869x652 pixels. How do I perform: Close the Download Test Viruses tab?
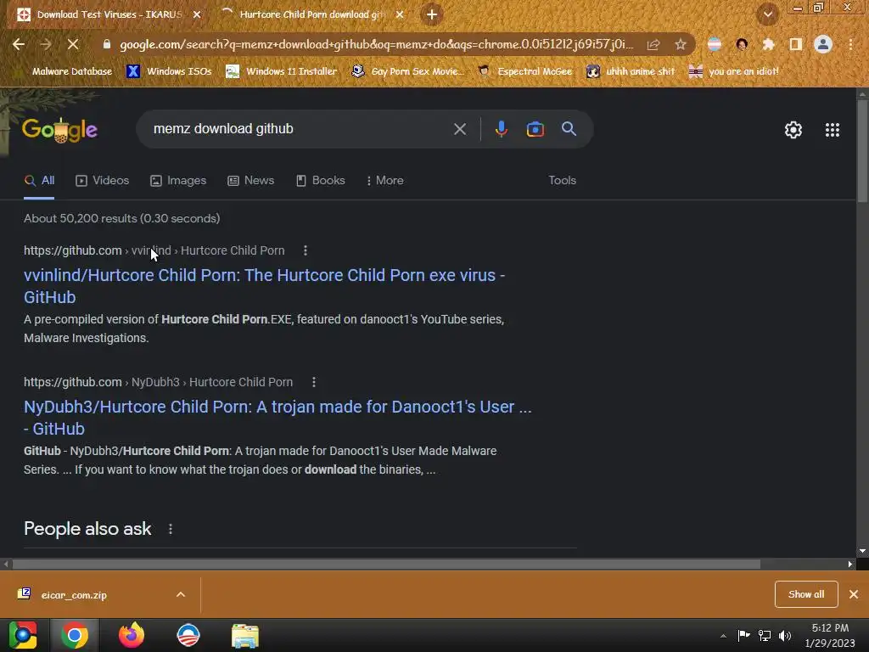[x=196, y=14]
